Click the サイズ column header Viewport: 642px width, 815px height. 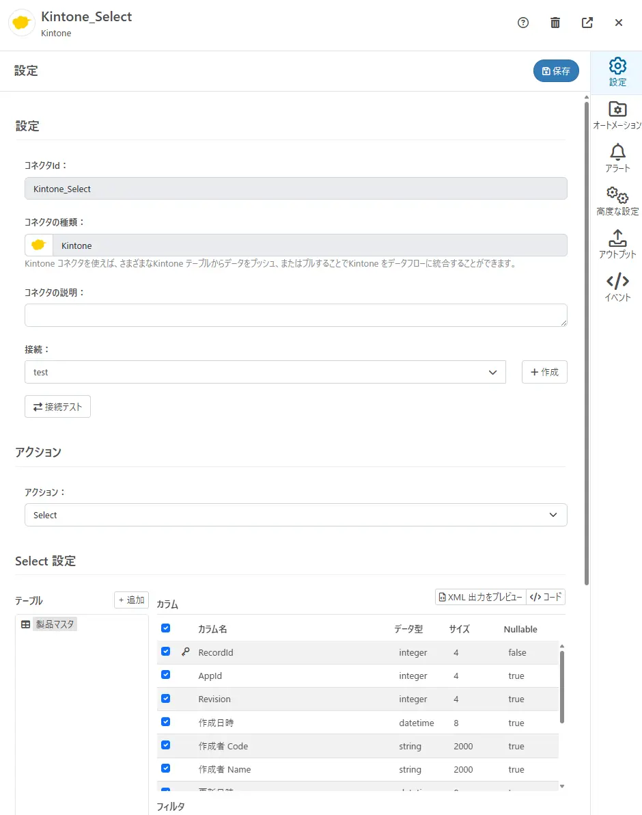tap(460, 629)
